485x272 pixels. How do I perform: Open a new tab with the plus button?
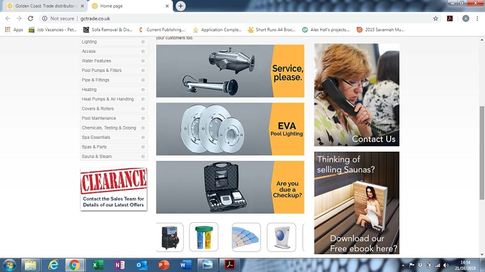[180, 6]
